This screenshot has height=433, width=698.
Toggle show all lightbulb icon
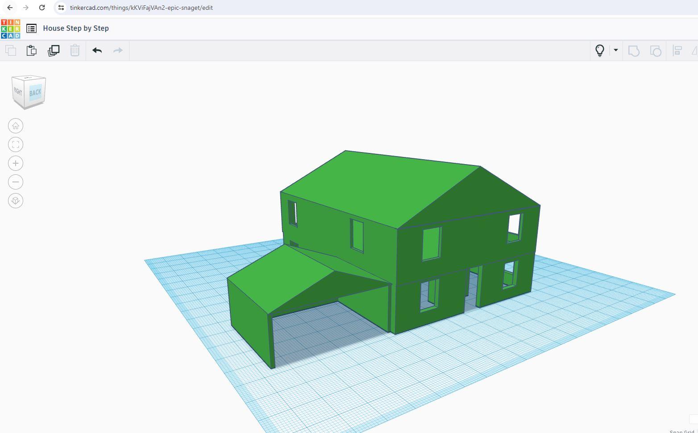coord(600,50)
